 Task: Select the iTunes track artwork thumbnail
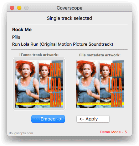pos(39,84)
